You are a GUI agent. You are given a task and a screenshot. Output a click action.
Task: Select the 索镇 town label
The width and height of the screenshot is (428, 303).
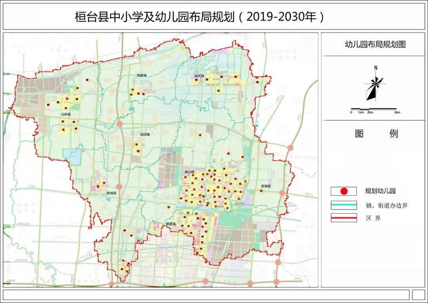pyautogui.click(x=266, y=186)
